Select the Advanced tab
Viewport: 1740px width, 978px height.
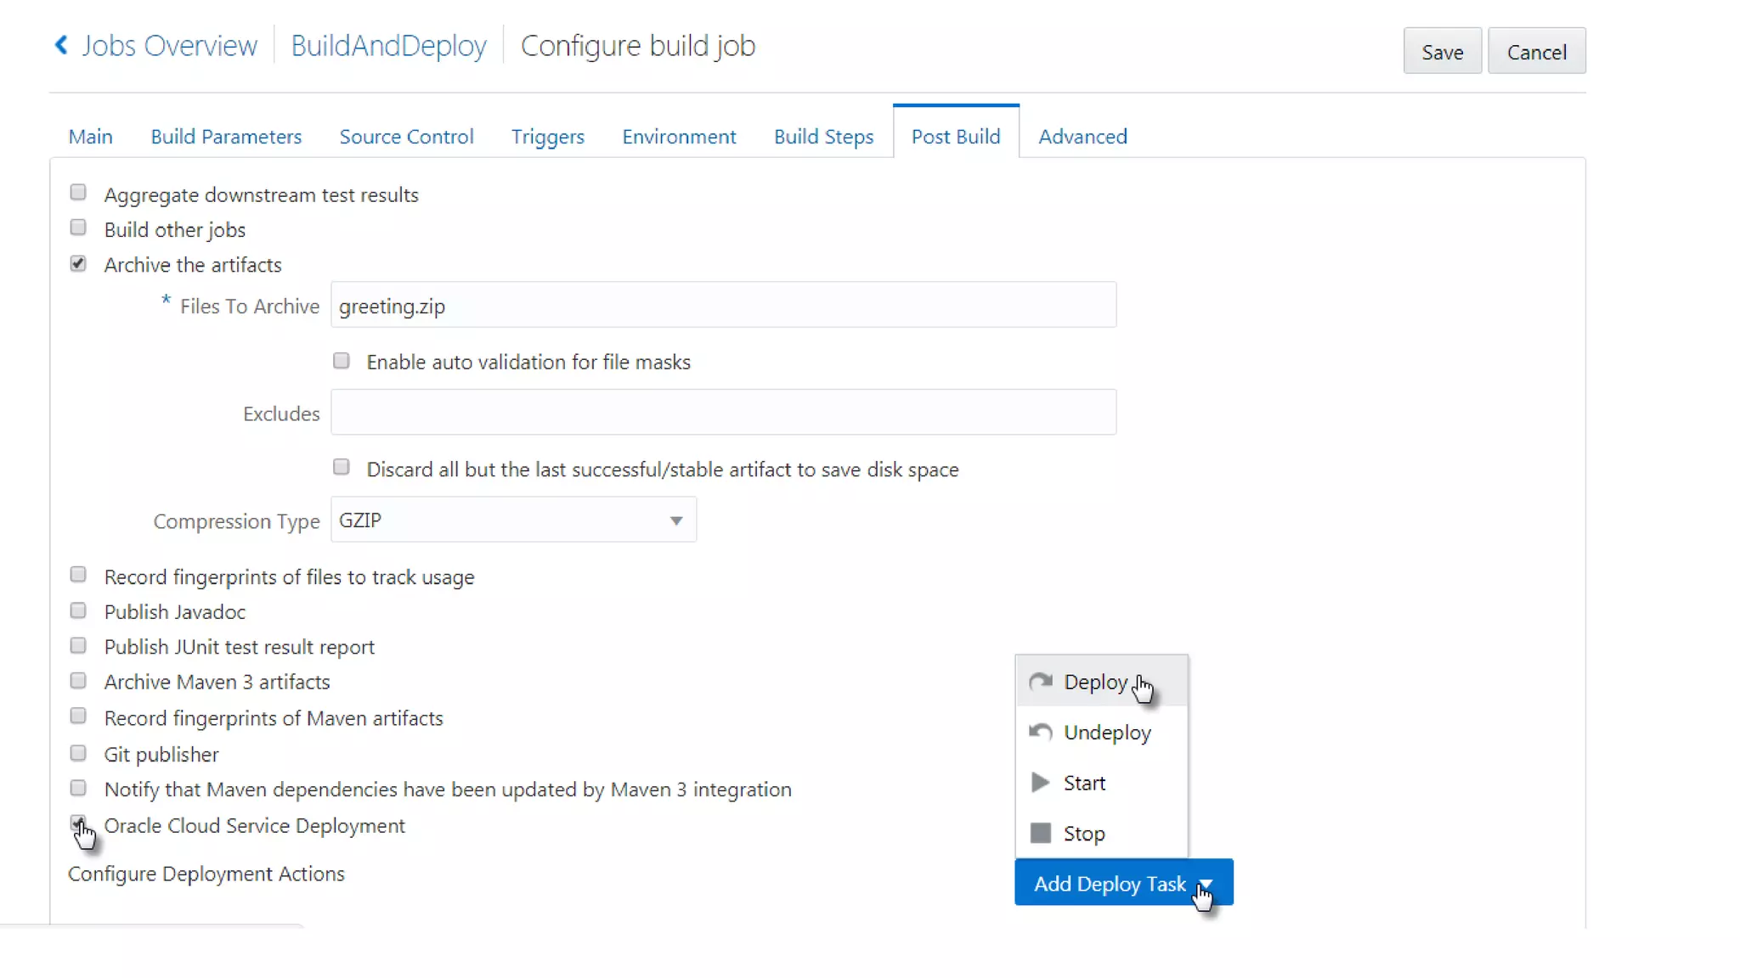1082,137
